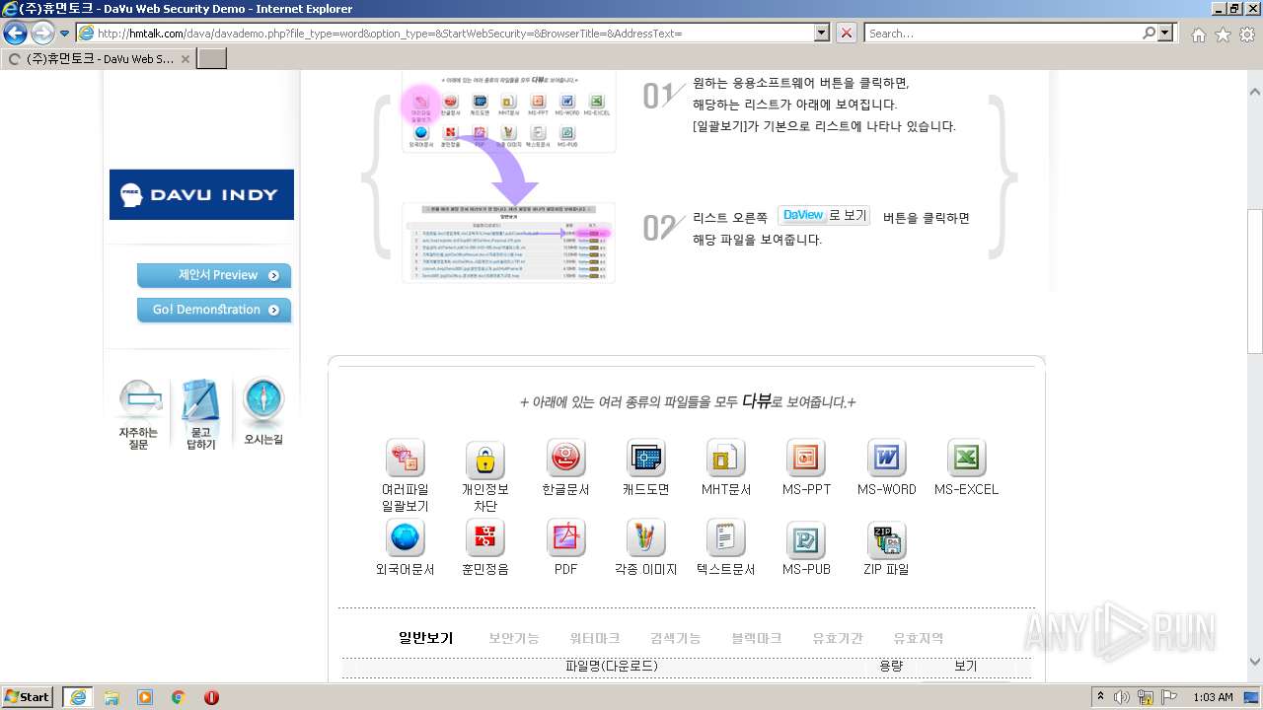
Task: Open the 여러파일 일괄보기 icon
Action: 405,459
